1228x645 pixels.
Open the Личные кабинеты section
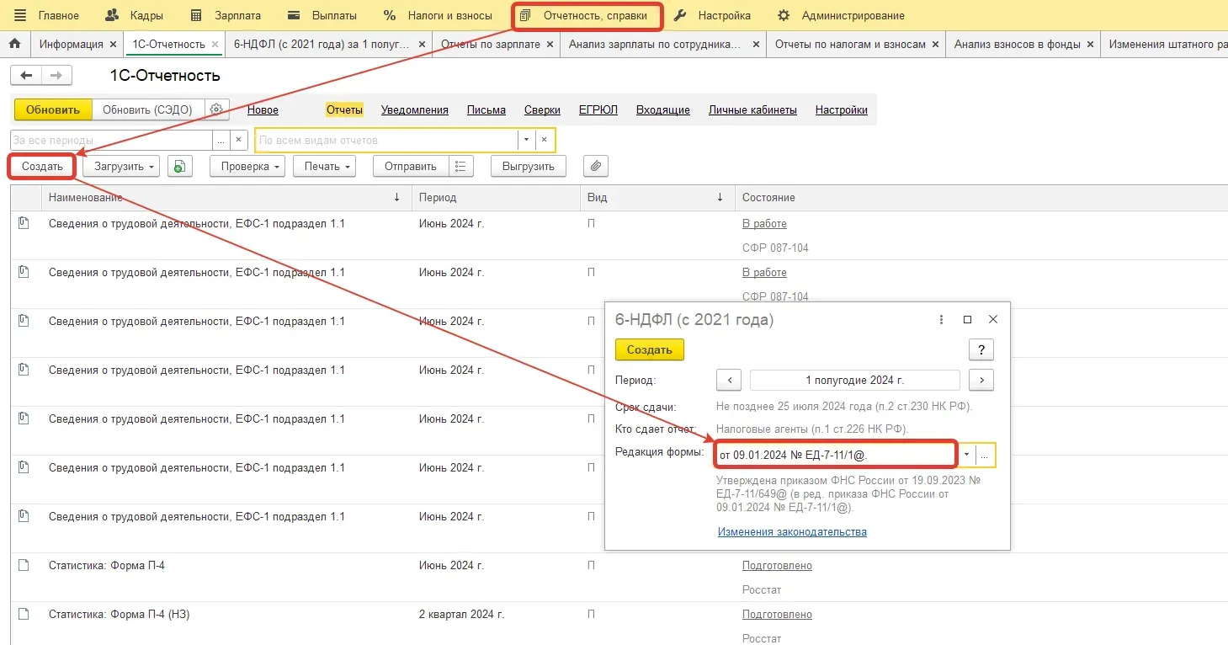point(753,110)
